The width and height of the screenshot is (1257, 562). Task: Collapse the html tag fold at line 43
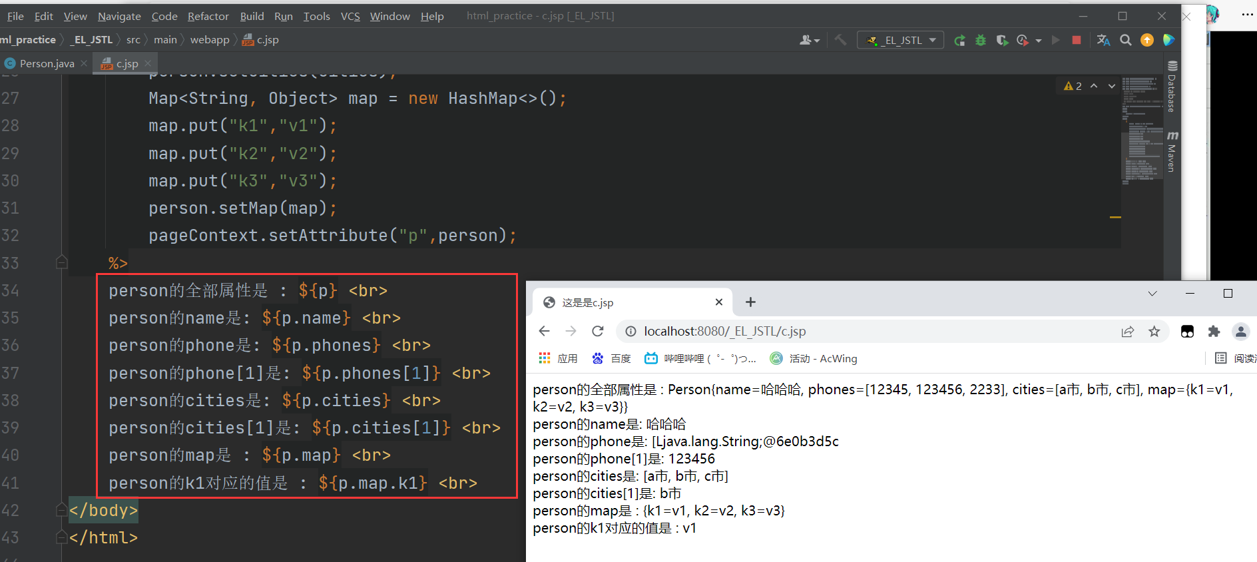pyautogui.click(x=62, y=537)
